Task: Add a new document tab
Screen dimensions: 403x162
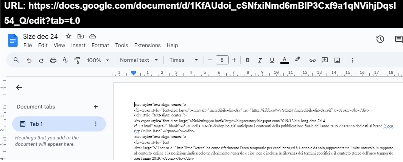Action: 96,107
